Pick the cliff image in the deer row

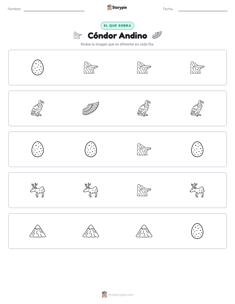(144, 190)
